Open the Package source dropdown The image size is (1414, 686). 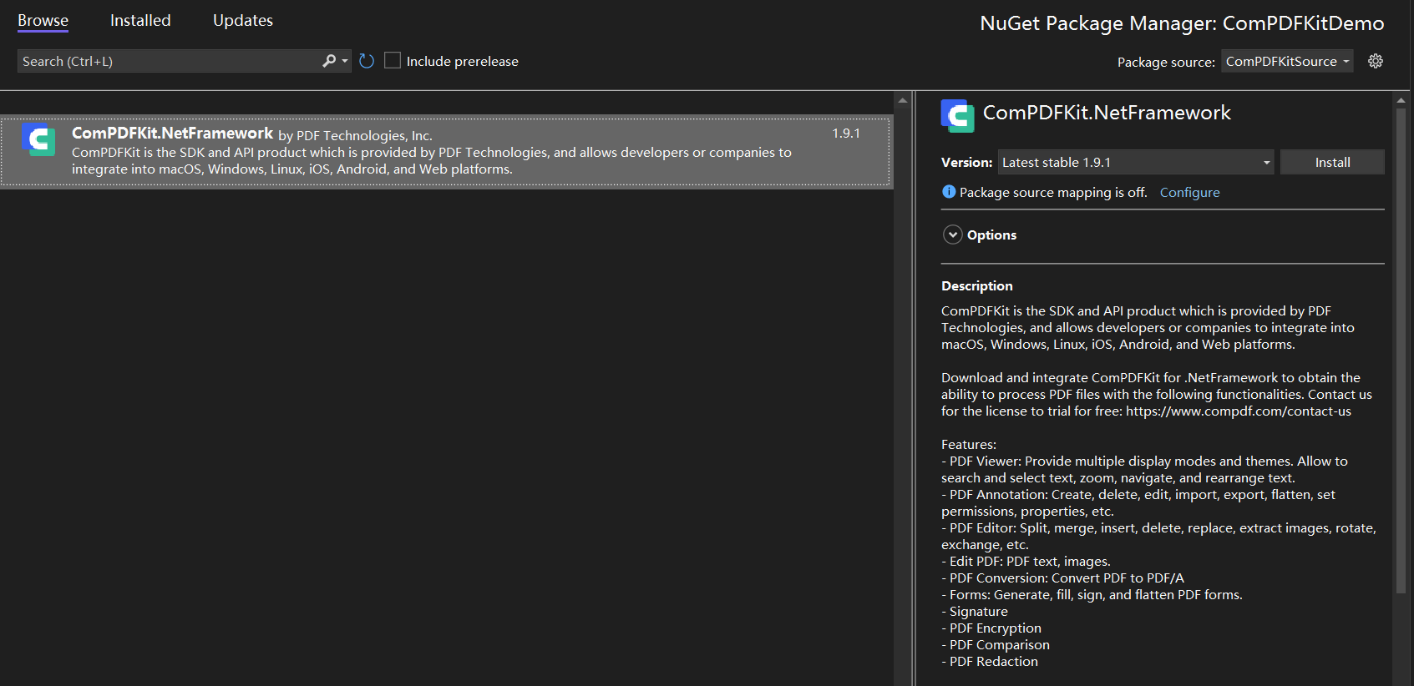pos(1287,61)
